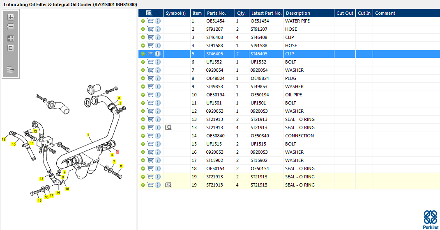Zoom in on the parts diagram
The height and width of the screenshot is (230, 440).
(x=11, y=17)
